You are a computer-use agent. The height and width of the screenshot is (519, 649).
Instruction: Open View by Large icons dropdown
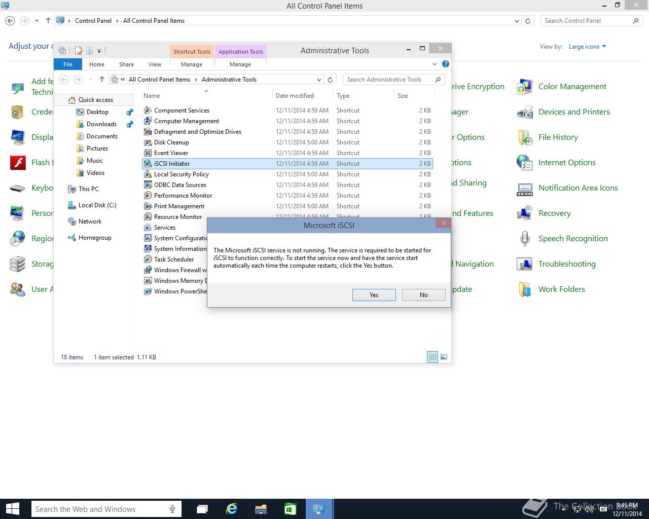point(587,47)
